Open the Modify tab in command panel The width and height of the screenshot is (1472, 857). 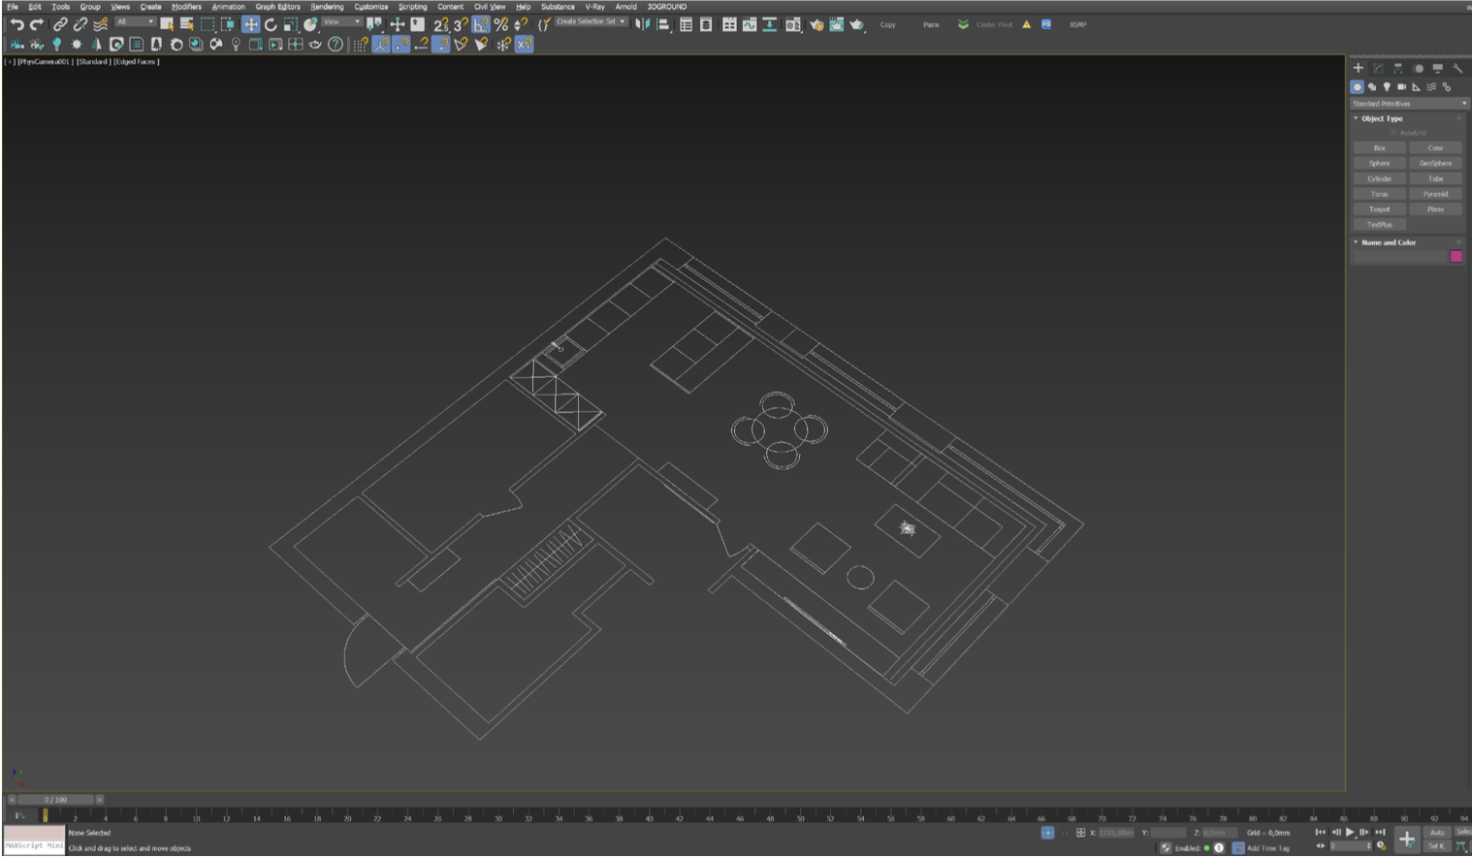tap(1378, 68)
